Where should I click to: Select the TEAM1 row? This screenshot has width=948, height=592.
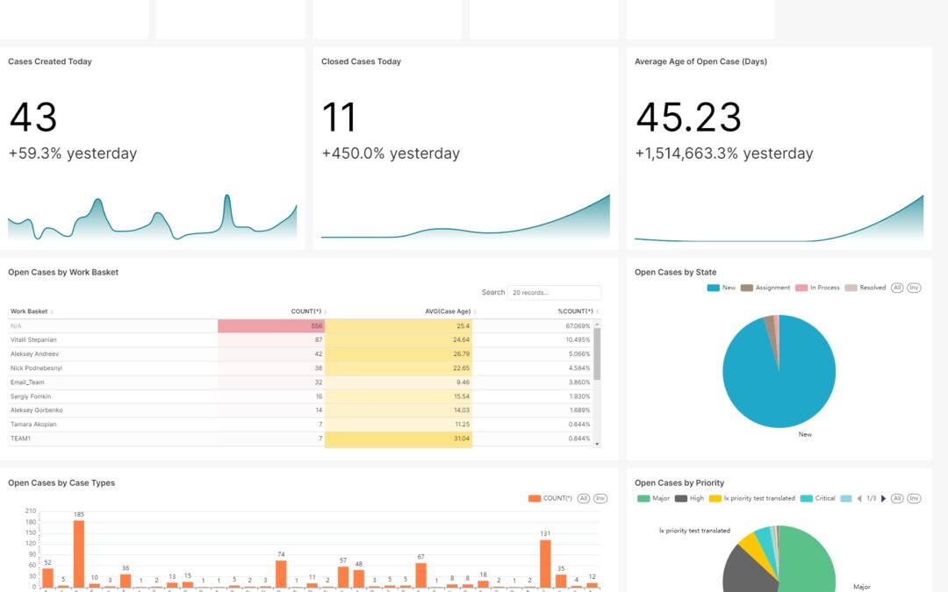pos(301,439)
